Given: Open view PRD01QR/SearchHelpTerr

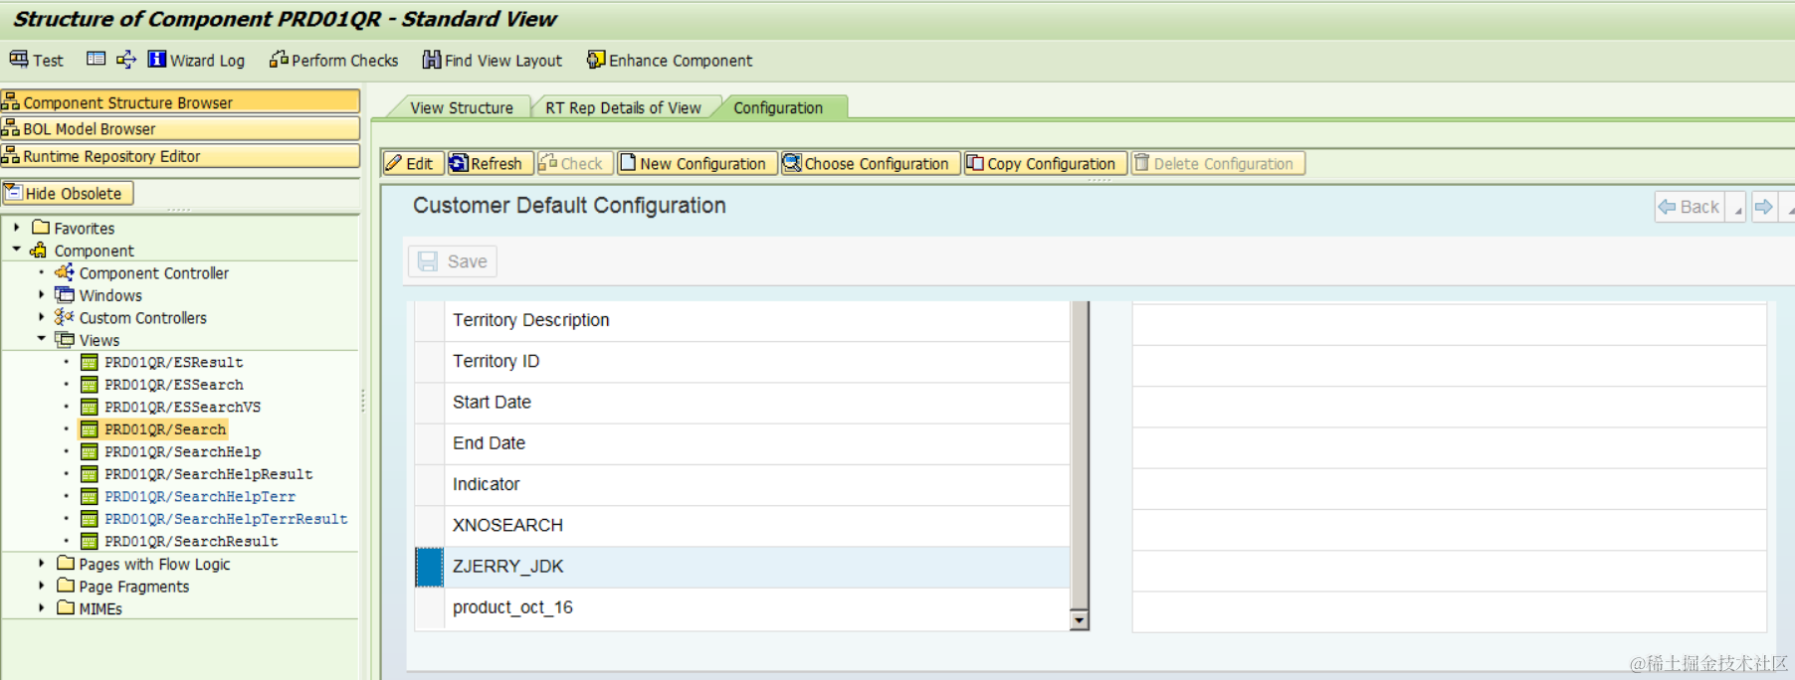Looking at the screenshot, I should point(200,496).
